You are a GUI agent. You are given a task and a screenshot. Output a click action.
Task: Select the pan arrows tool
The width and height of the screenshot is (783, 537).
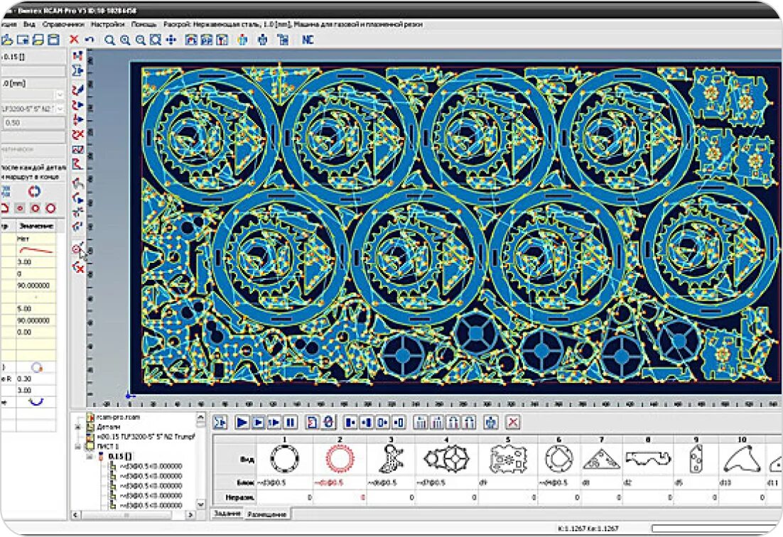point(171,40)
